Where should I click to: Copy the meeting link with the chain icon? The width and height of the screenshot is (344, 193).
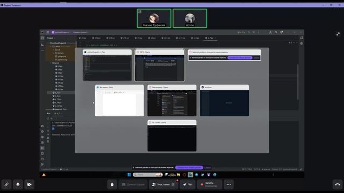point(6,184)
